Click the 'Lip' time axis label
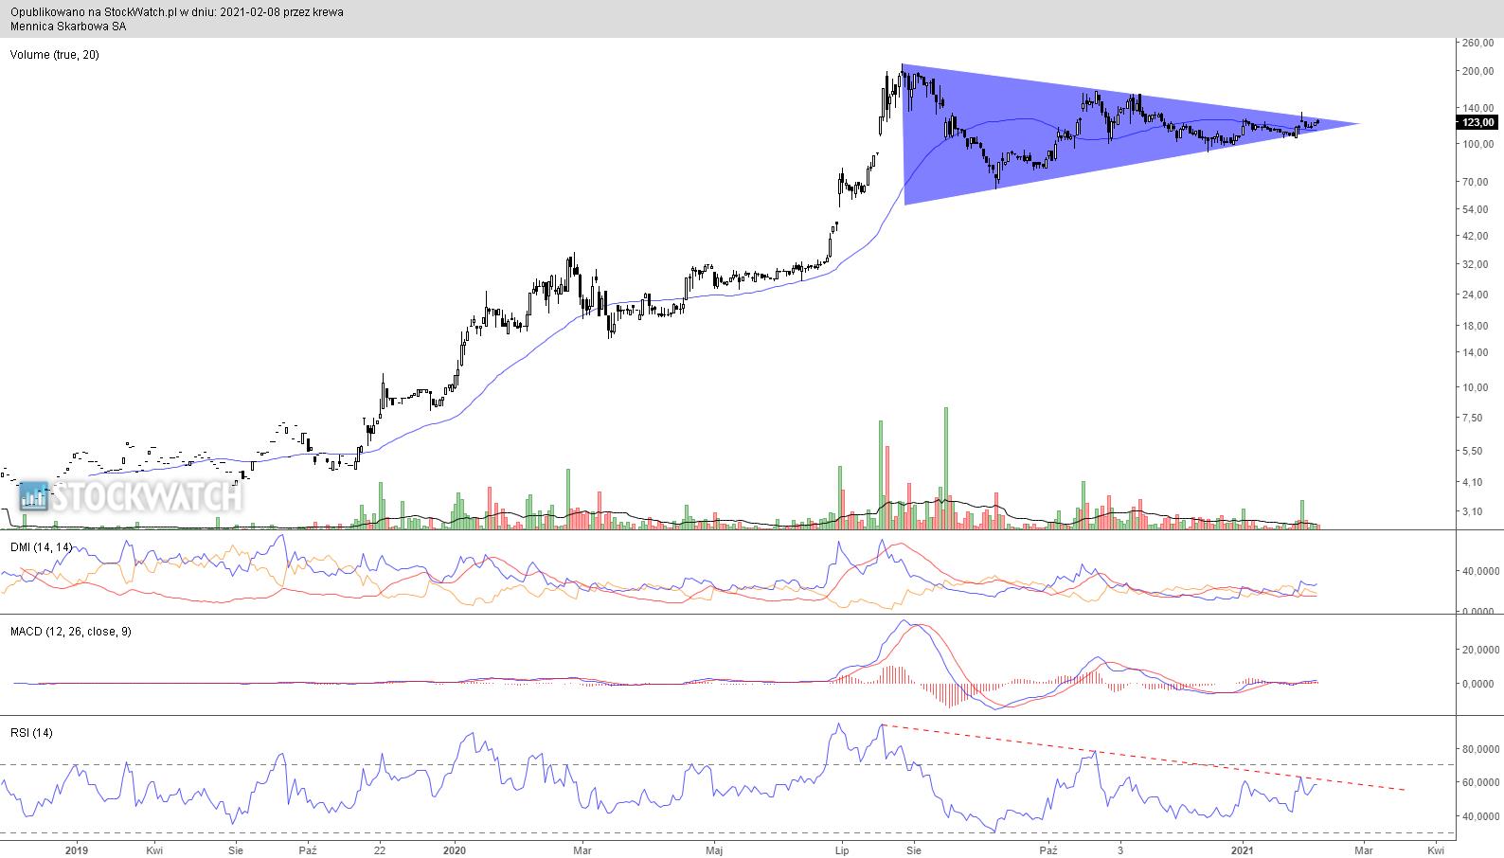Image resolution: width=1504 pixels, height=858 pixels. [841, 849]
